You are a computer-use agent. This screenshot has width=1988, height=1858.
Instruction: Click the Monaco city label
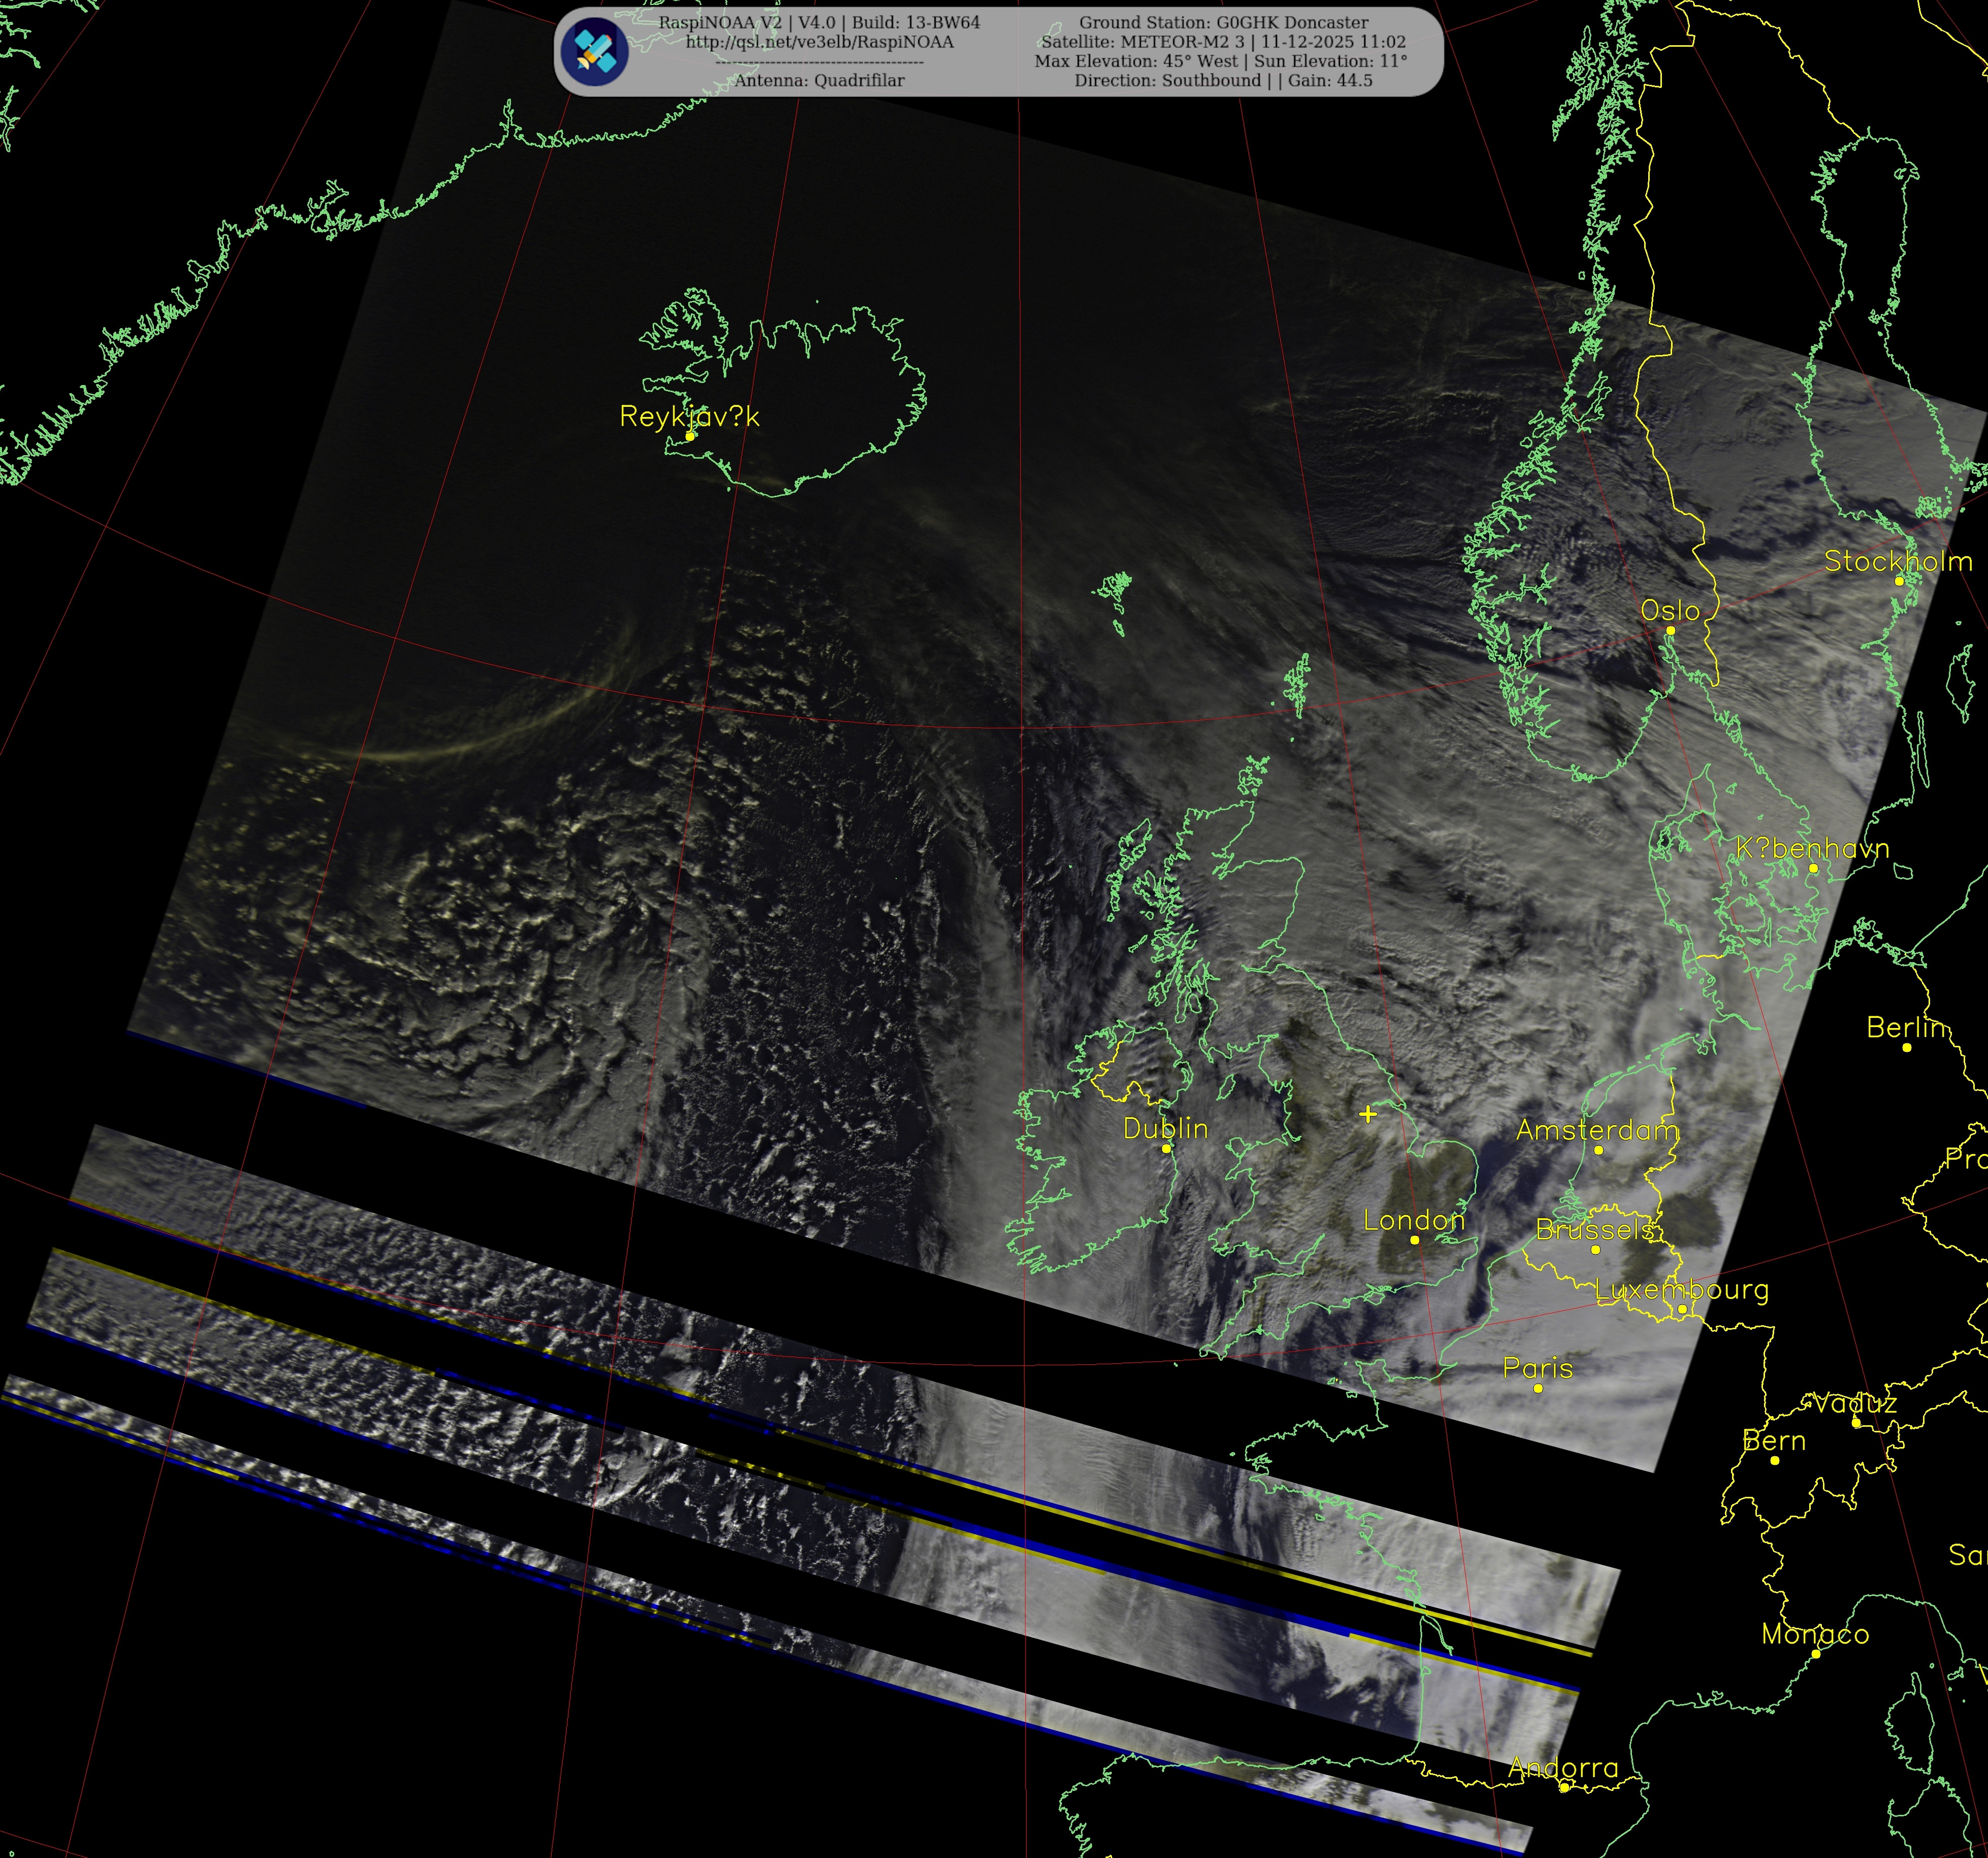click(x=1815, y=1634)
